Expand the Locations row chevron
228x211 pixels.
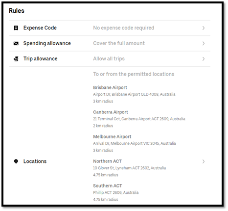(x=204, y=161)
